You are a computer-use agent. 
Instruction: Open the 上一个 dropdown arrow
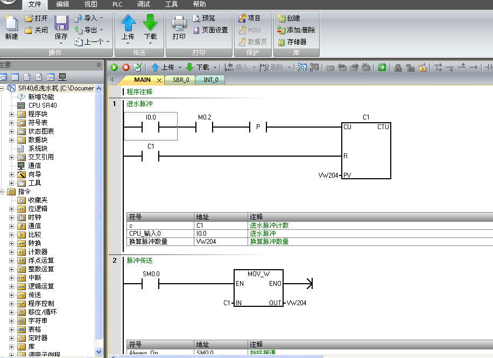click(108, 42)
